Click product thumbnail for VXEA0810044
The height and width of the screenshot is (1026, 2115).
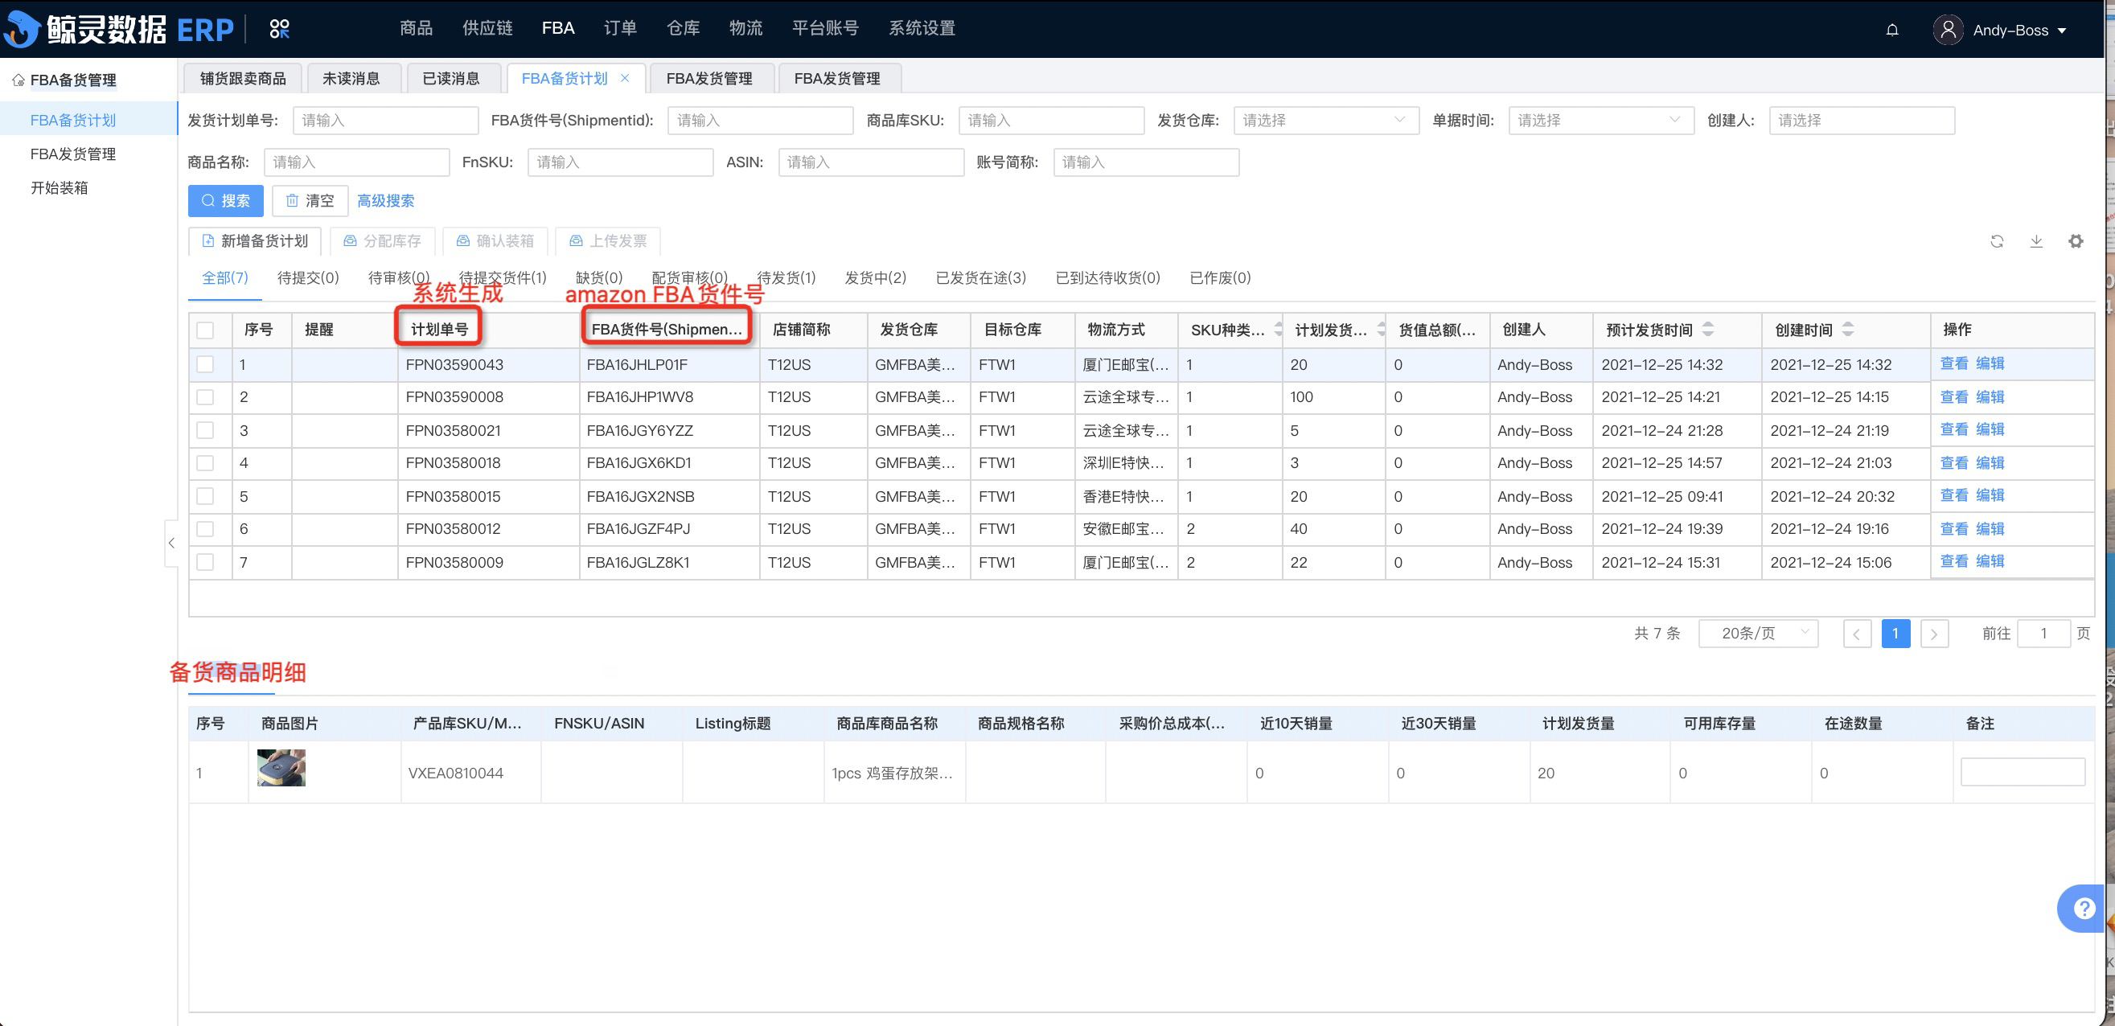pos(281,768)
